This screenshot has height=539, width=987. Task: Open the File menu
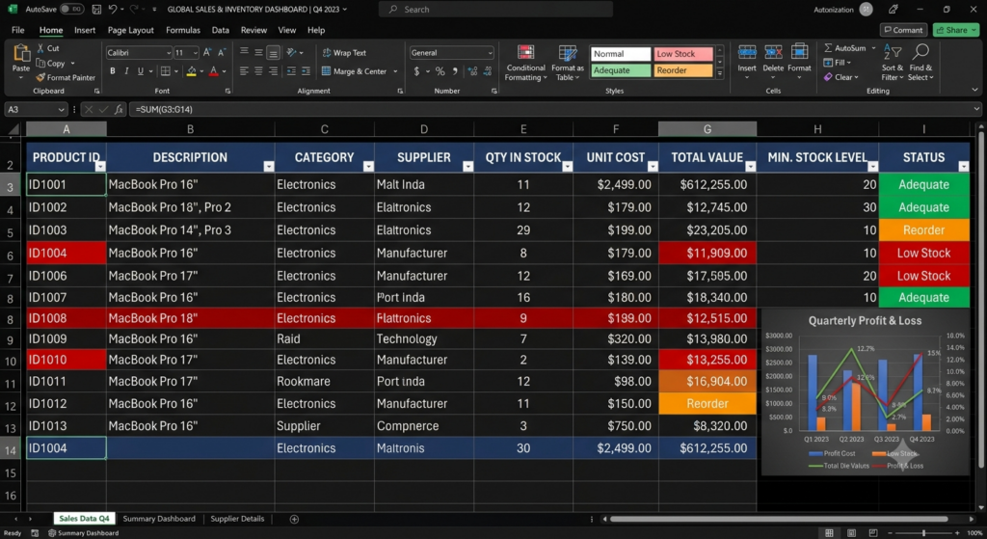pyautogui.click(x=17, y=30)
